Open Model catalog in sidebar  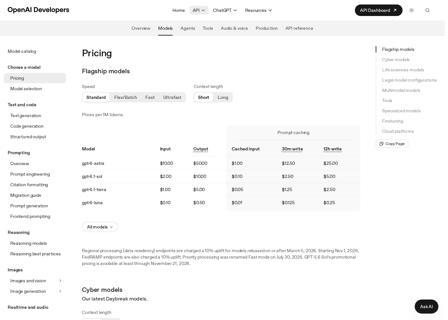(x=22, y=51)
